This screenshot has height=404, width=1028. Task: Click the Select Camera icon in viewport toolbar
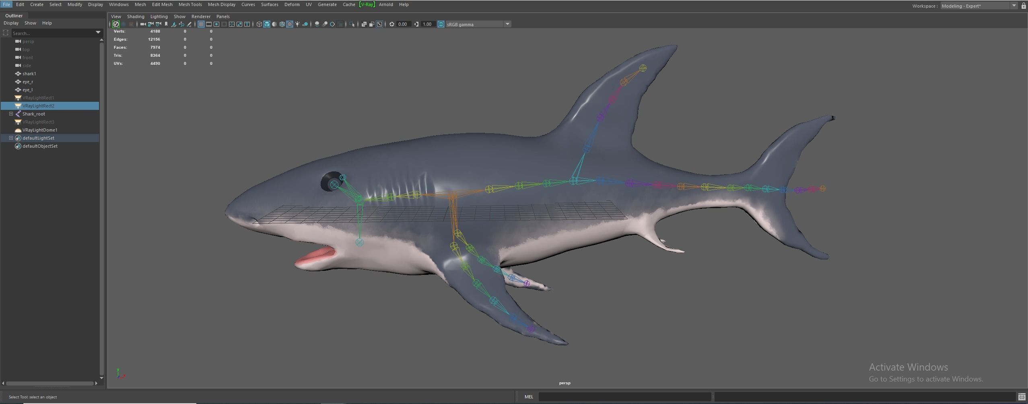[x=142, y=24]
